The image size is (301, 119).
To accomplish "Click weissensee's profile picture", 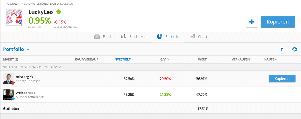I will [8, 94].
